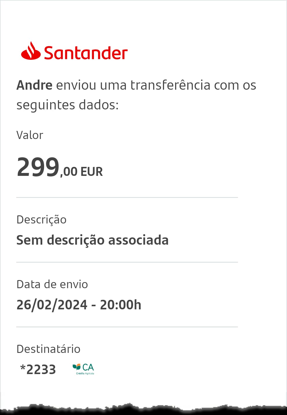Select the sender name Andre

point(34,85)
